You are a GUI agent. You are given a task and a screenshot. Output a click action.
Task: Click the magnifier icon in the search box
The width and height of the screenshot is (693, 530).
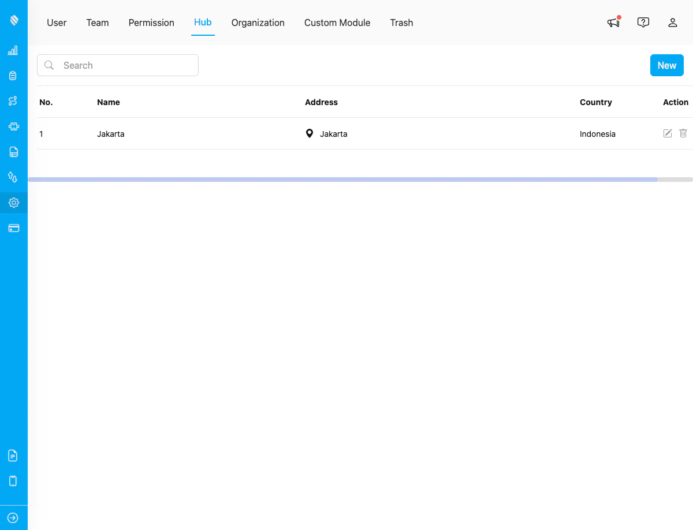(x=49, y=65)
